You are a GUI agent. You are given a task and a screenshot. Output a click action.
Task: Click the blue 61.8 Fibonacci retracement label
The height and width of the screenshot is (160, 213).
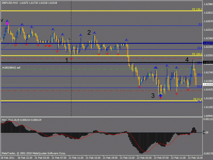[200, 86]
